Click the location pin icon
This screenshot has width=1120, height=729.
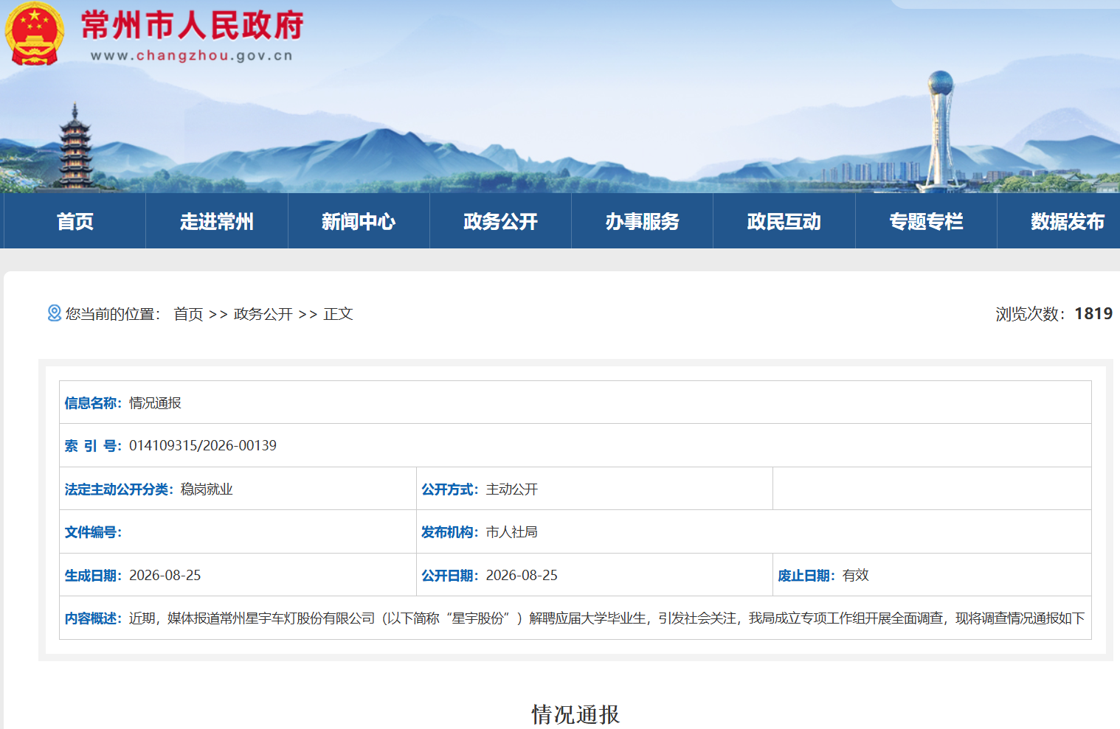[x=55, y=313]
